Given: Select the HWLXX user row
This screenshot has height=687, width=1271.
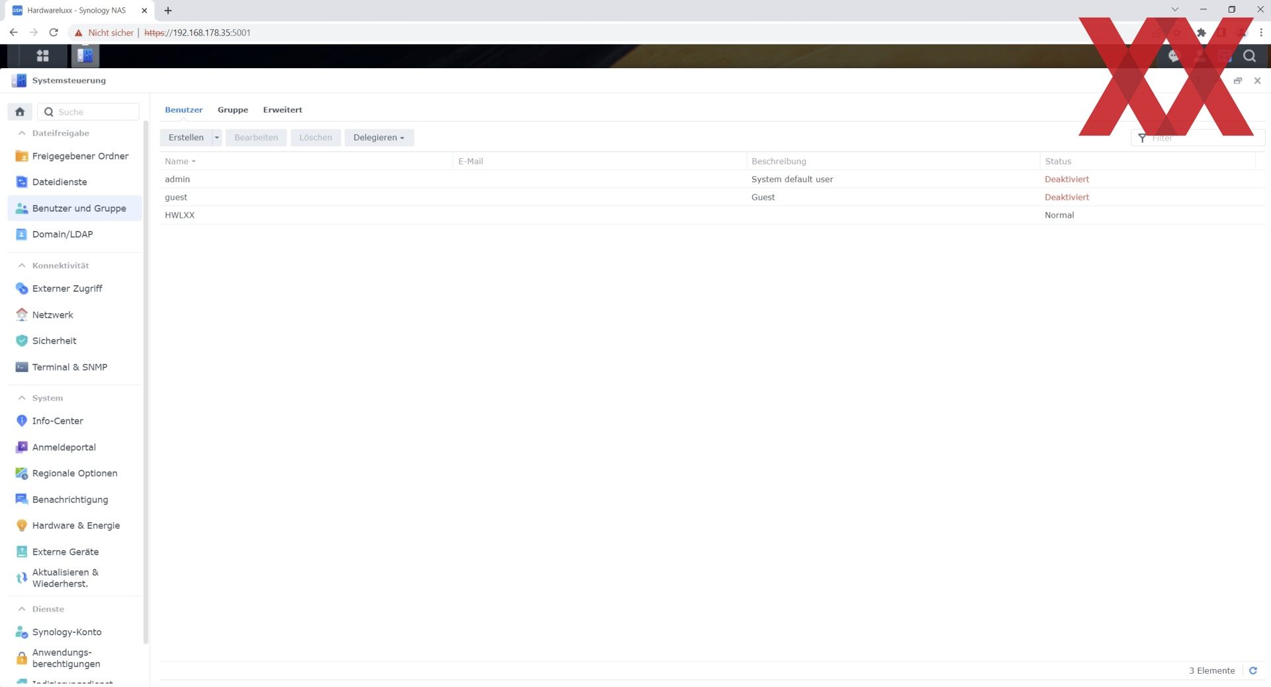Looking at the screenshot, I should click(712, 215).
